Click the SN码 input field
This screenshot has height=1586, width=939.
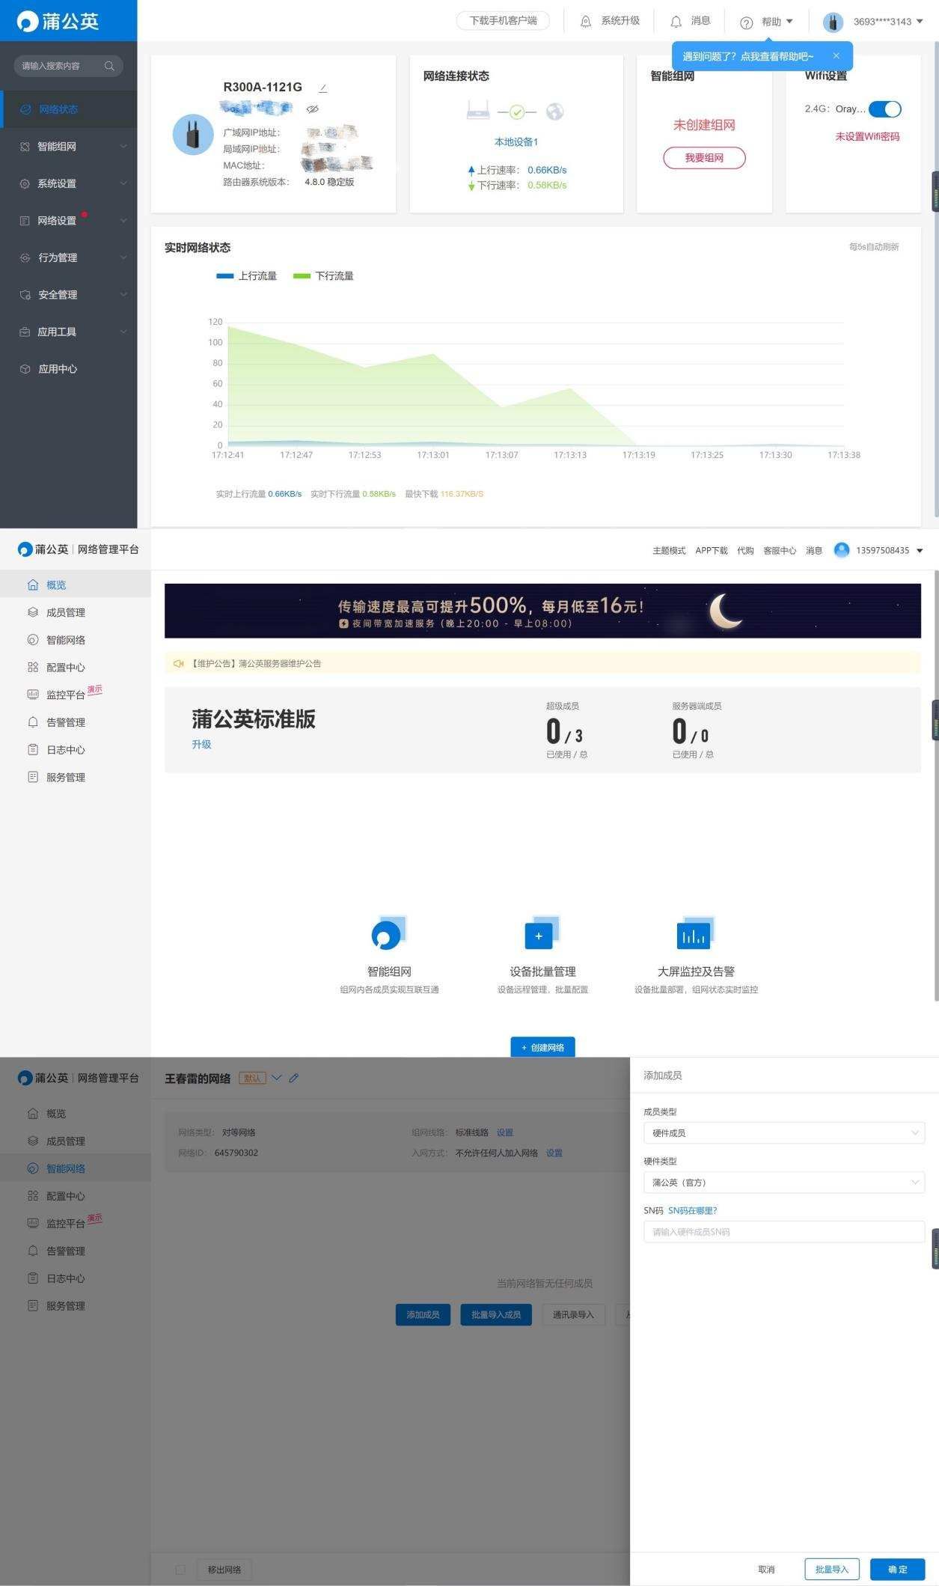pos(783,1231)
